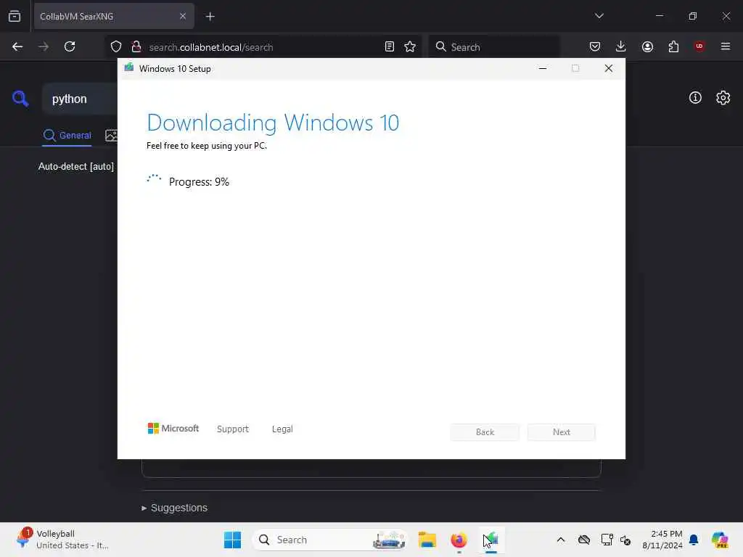Minimize the Firefox window

pos(659,16)
